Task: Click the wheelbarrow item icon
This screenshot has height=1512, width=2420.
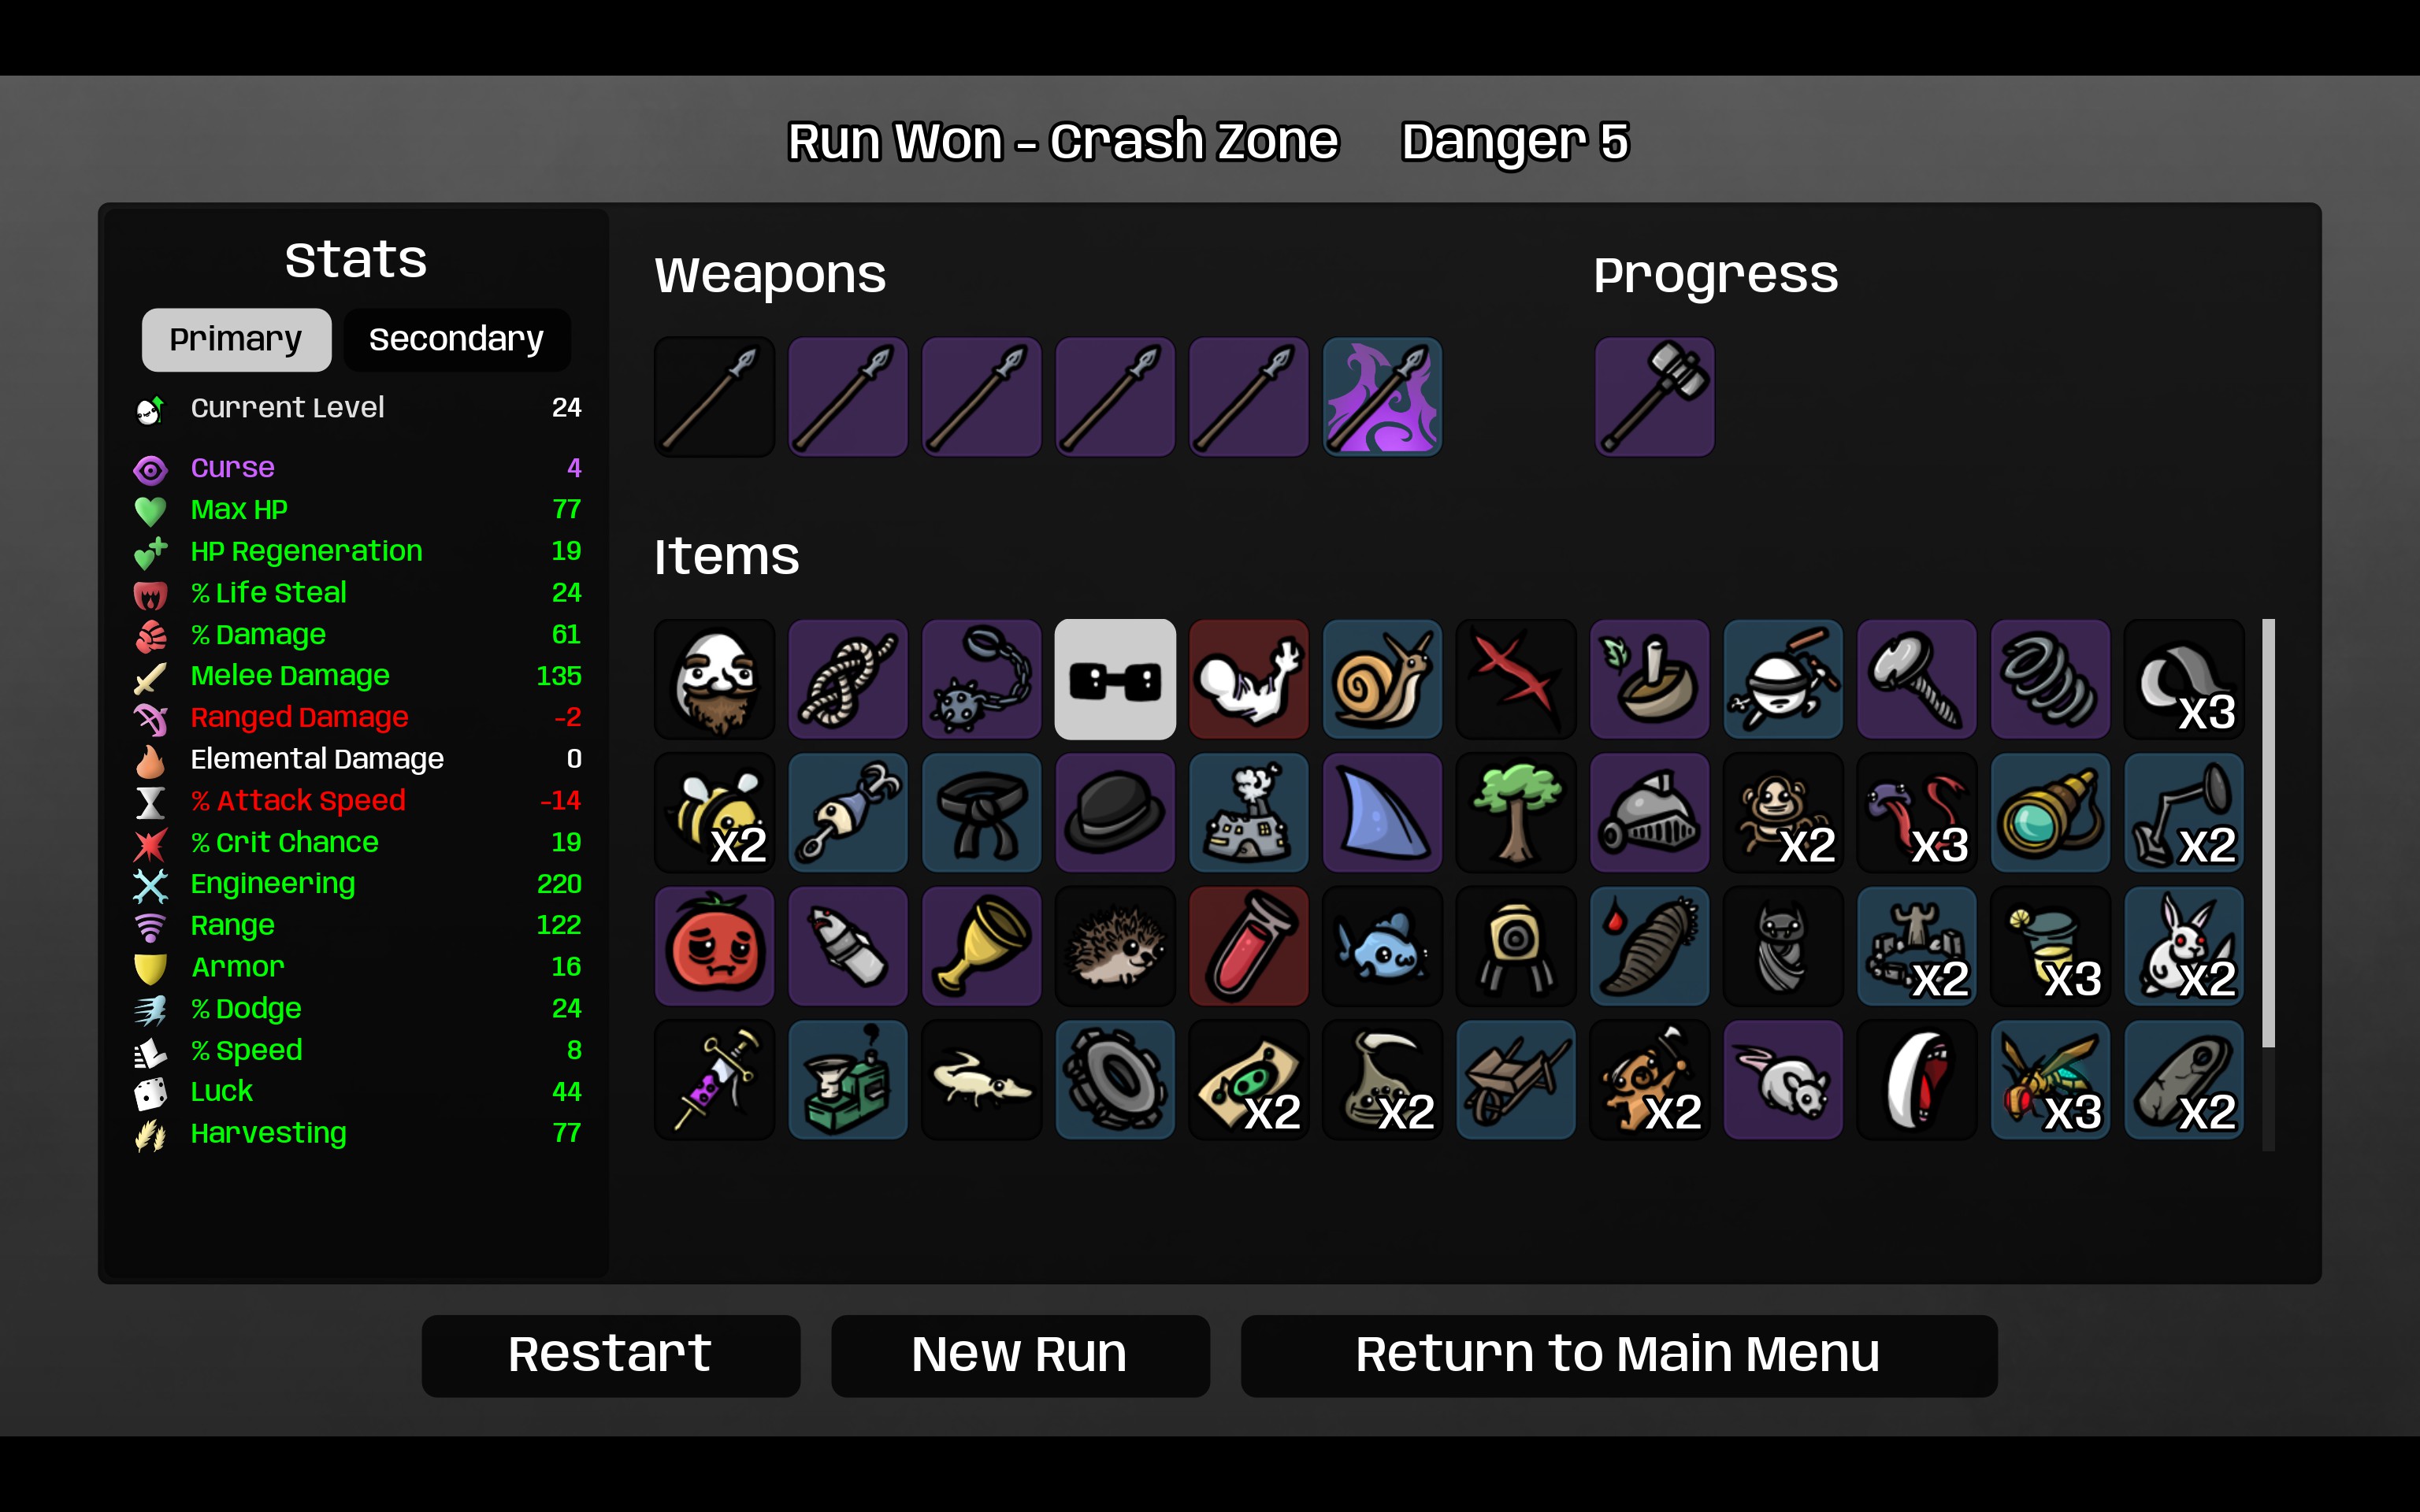Action: click(1516, 1080)
